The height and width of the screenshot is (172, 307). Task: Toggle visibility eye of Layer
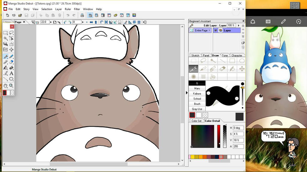pyautogui.click(x=216, y=30)
